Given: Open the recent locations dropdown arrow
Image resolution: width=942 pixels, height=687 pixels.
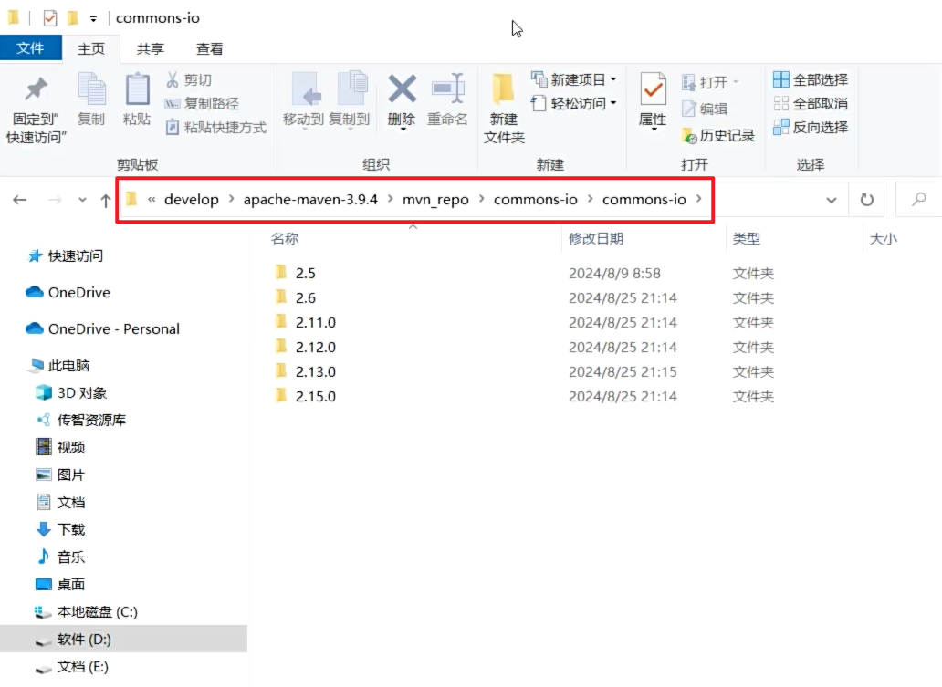Looking at the screenshot, I should click(x=82, y=200).
